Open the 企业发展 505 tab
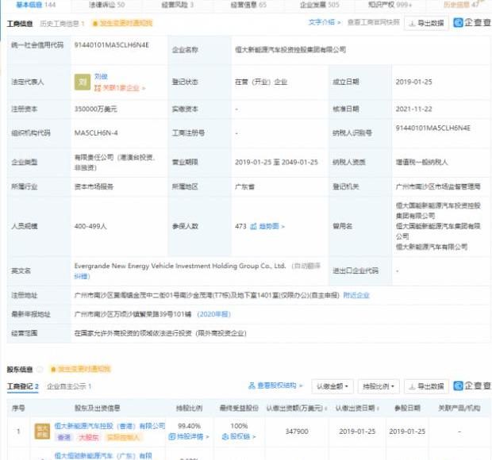The width and height of the screenshot is (492, 460). (320, 5)
